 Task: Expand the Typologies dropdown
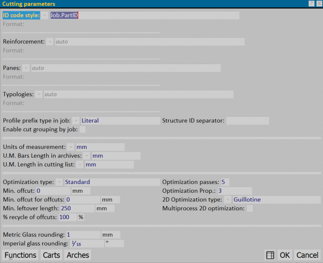tap(39, 94)
